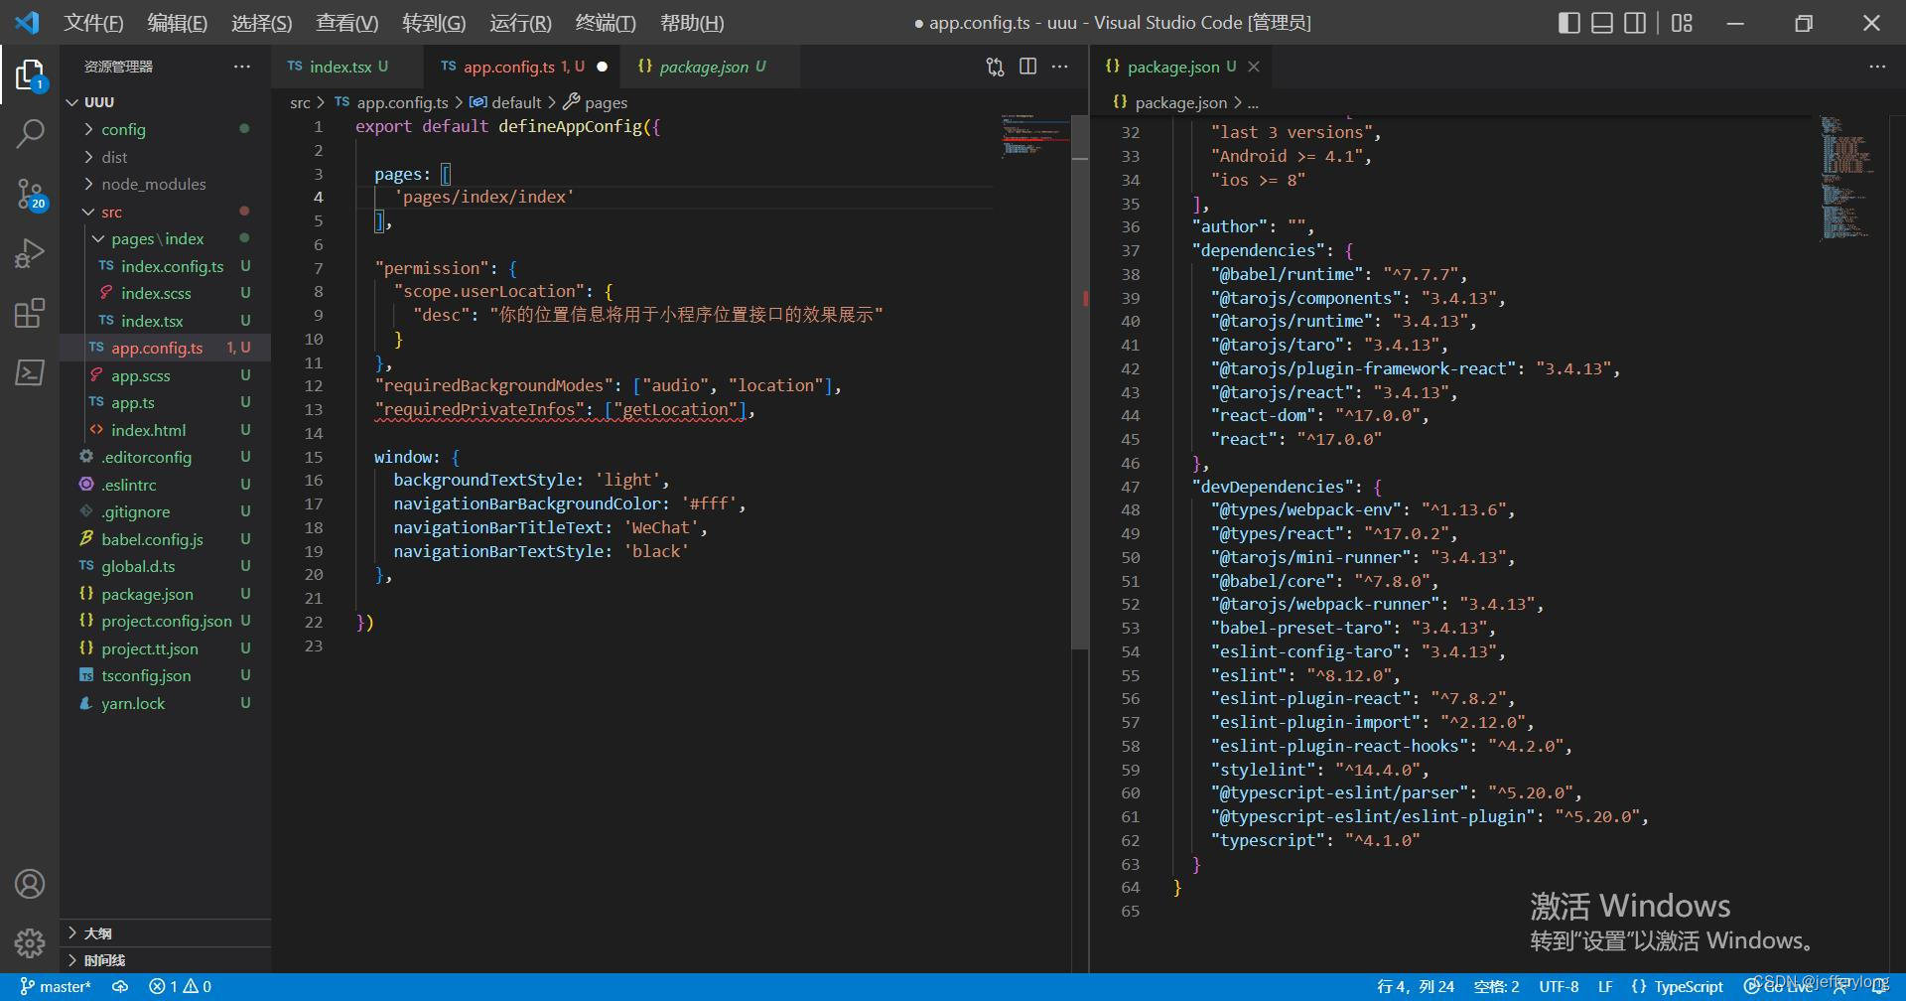Open the Extensions view
Image resolution: width=1906 pixels, height=1001 pixels.
pos(30,313)
